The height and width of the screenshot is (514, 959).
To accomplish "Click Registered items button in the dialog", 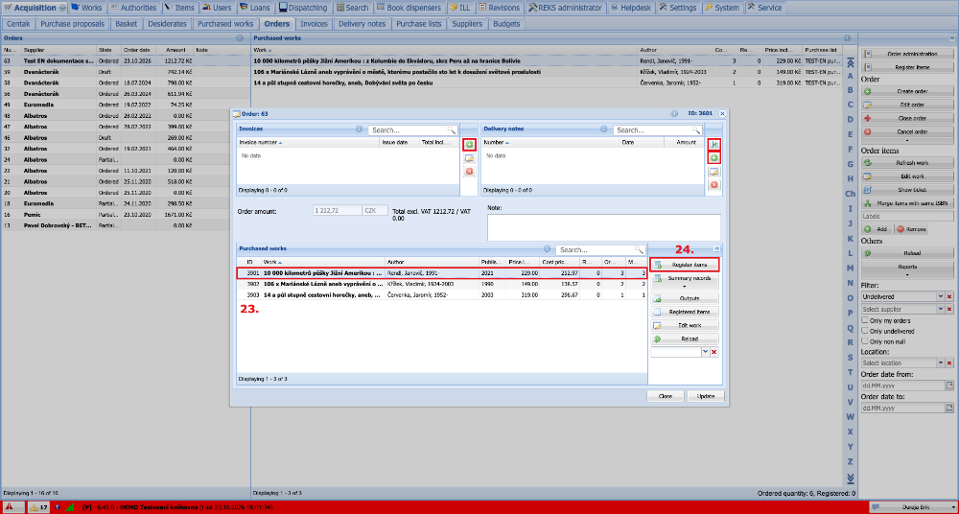I will coord(685,312).
